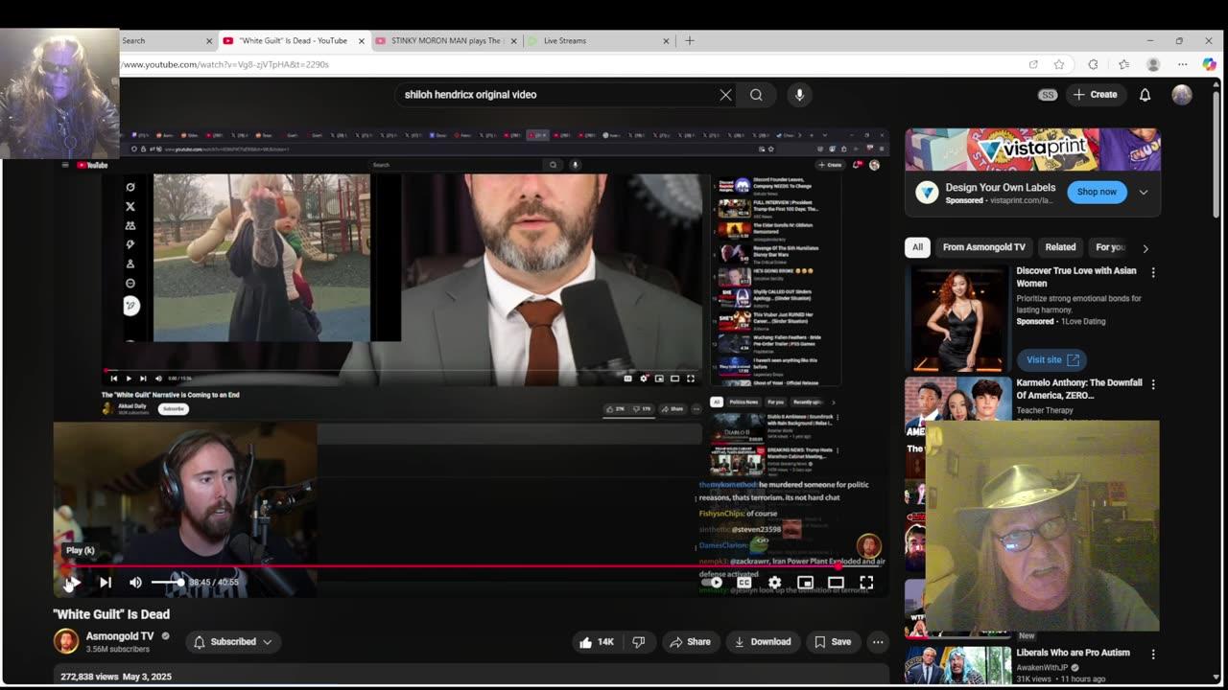Switch to the Search browser tab

[x=158, y=41]
